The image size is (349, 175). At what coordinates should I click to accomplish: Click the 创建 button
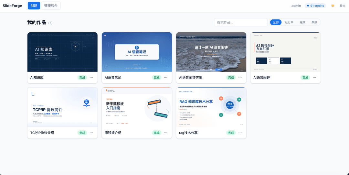point(34,5)
